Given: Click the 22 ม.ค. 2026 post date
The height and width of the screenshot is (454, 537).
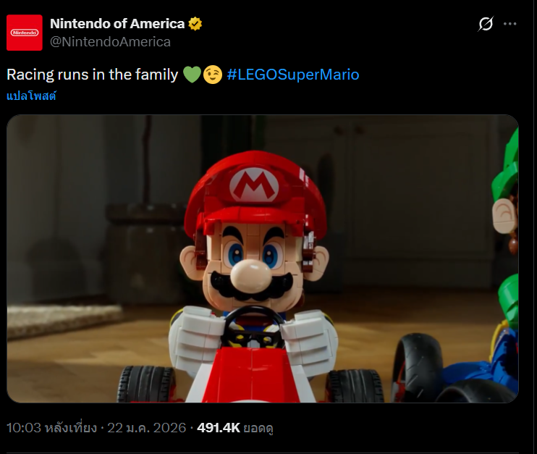Looking at the screenshot, I should click(146, 428).
